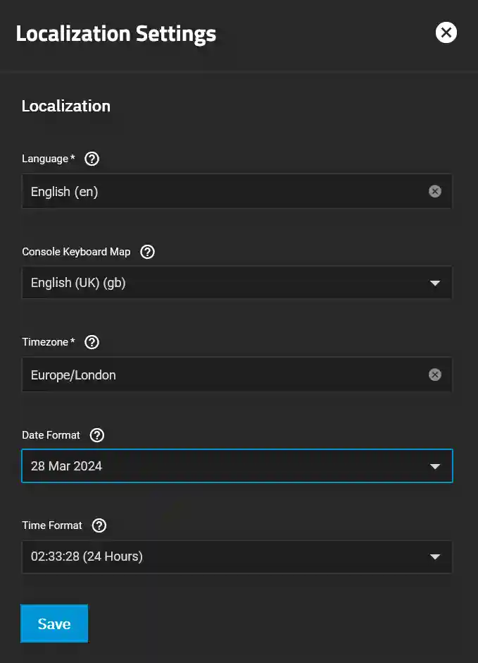Clear the Language selection with its X icon

click(x=434, y=190)
